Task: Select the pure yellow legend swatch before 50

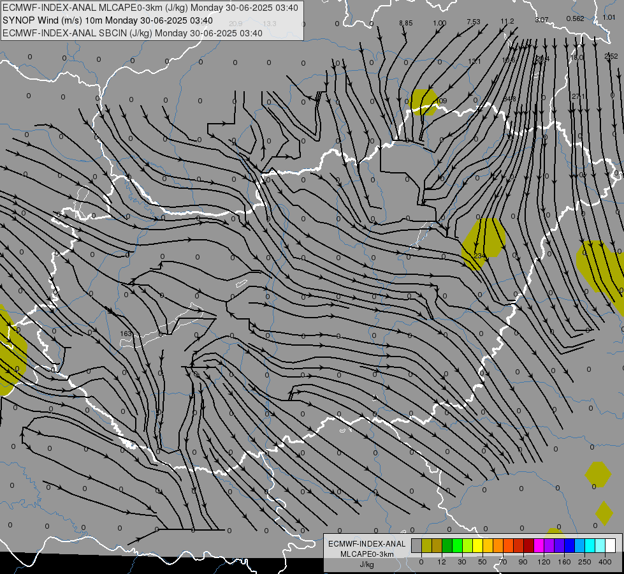Action: (x=477, y=545)
